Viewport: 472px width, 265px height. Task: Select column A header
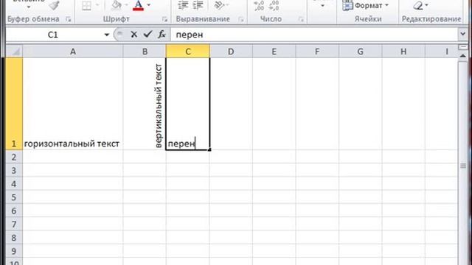point(73,52)
